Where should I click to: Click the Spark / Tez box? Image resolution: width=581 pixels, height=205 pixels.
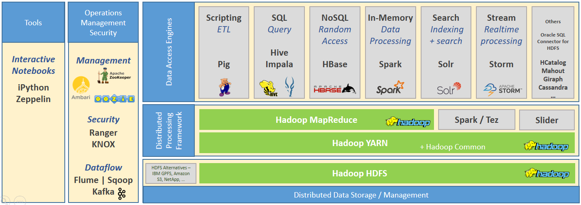pyautogui.click(x=476, y=120)
